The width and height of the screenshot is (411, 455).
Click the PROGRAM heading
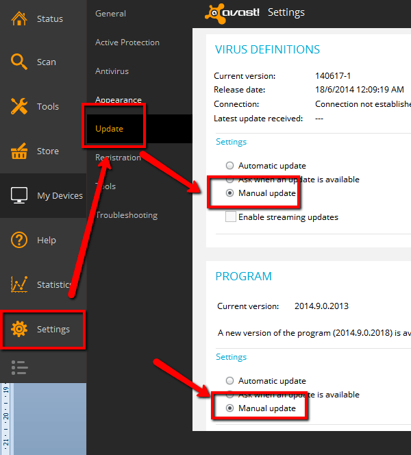click(244, 276)
